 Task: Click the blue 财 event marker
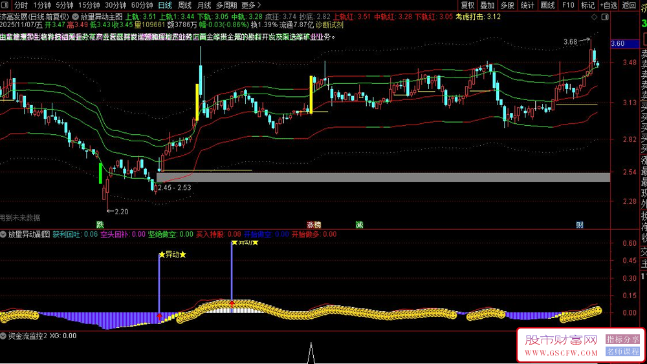(x=580, y=225)
